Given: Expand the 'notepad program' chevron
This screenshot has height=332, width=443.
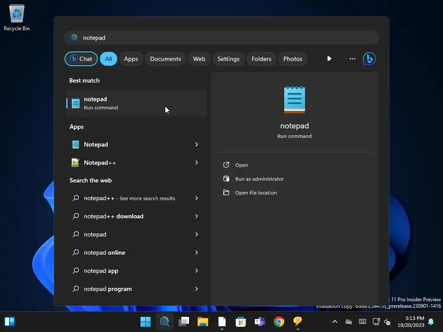Looking at the screenshot, I should (x=196, y=289).
